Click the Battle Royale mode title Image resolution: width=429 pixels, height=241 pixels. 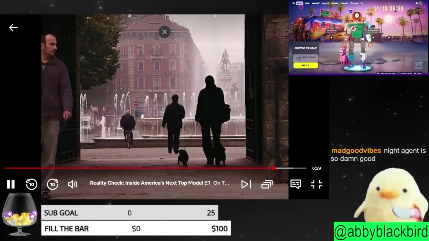click(x=306, y=48)
